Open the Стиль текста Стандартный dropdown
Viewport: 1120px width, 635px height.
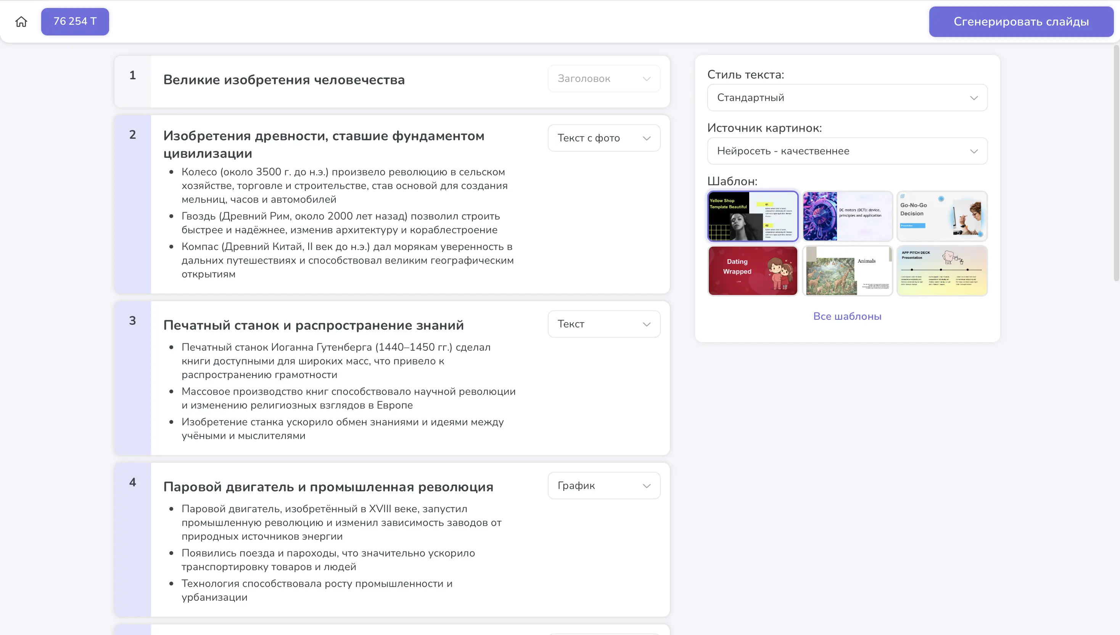coord(847,98)
